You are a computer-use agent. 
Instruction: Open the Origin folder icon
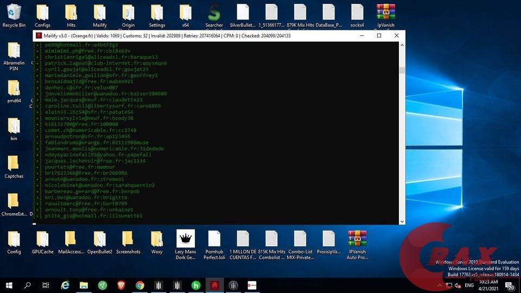click(x=128, y=15)
